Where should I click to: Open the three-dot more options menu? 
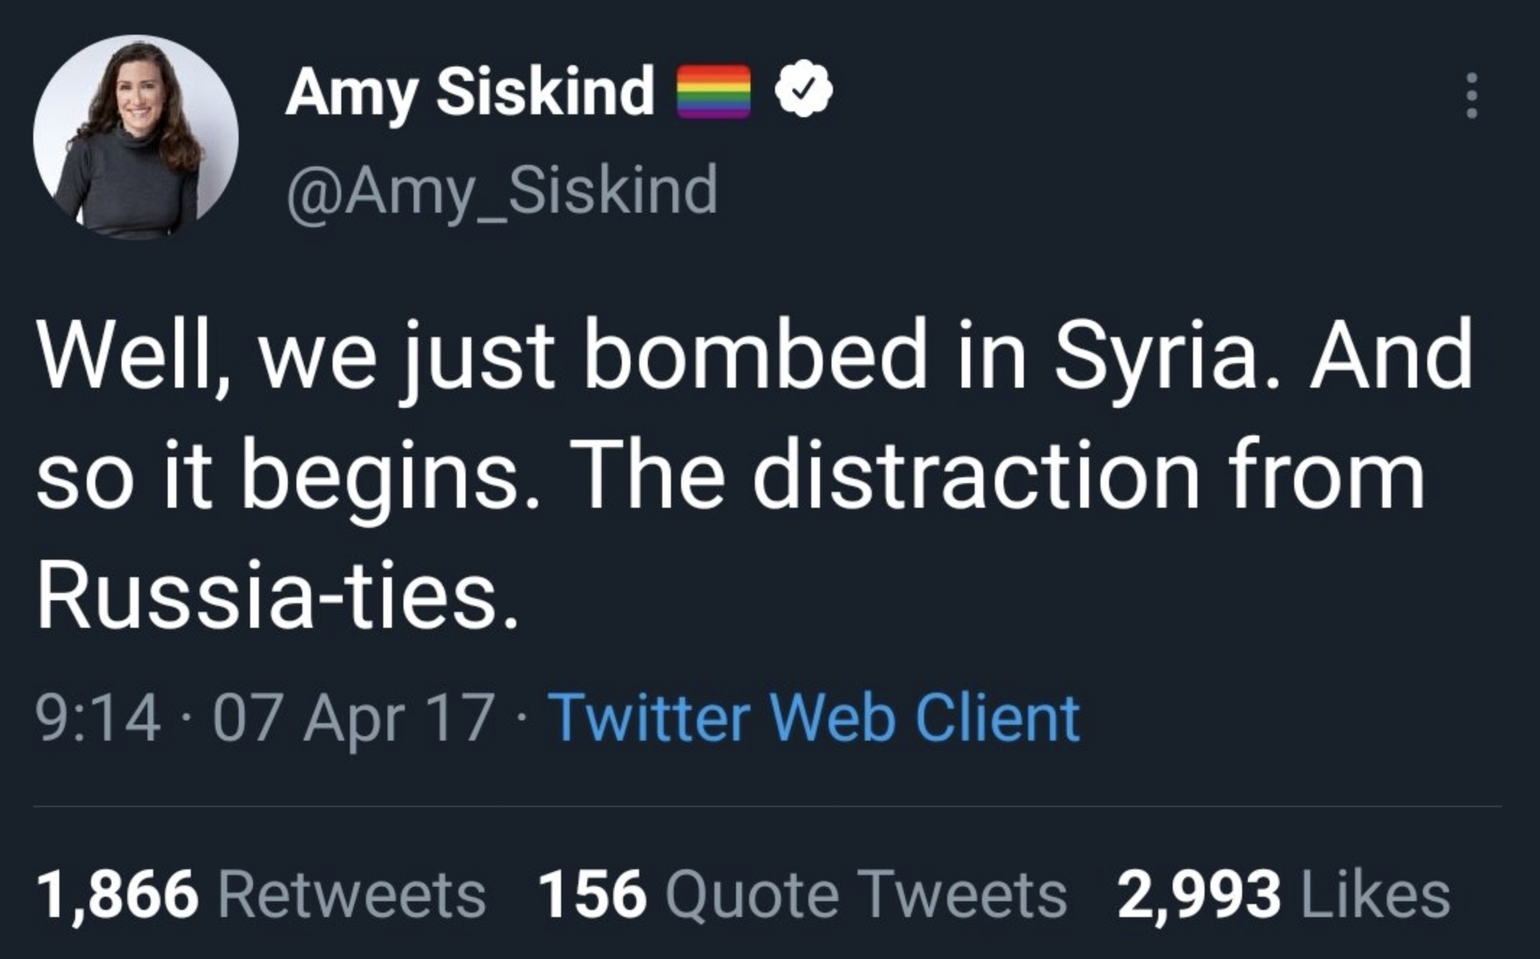point(1471,95)
